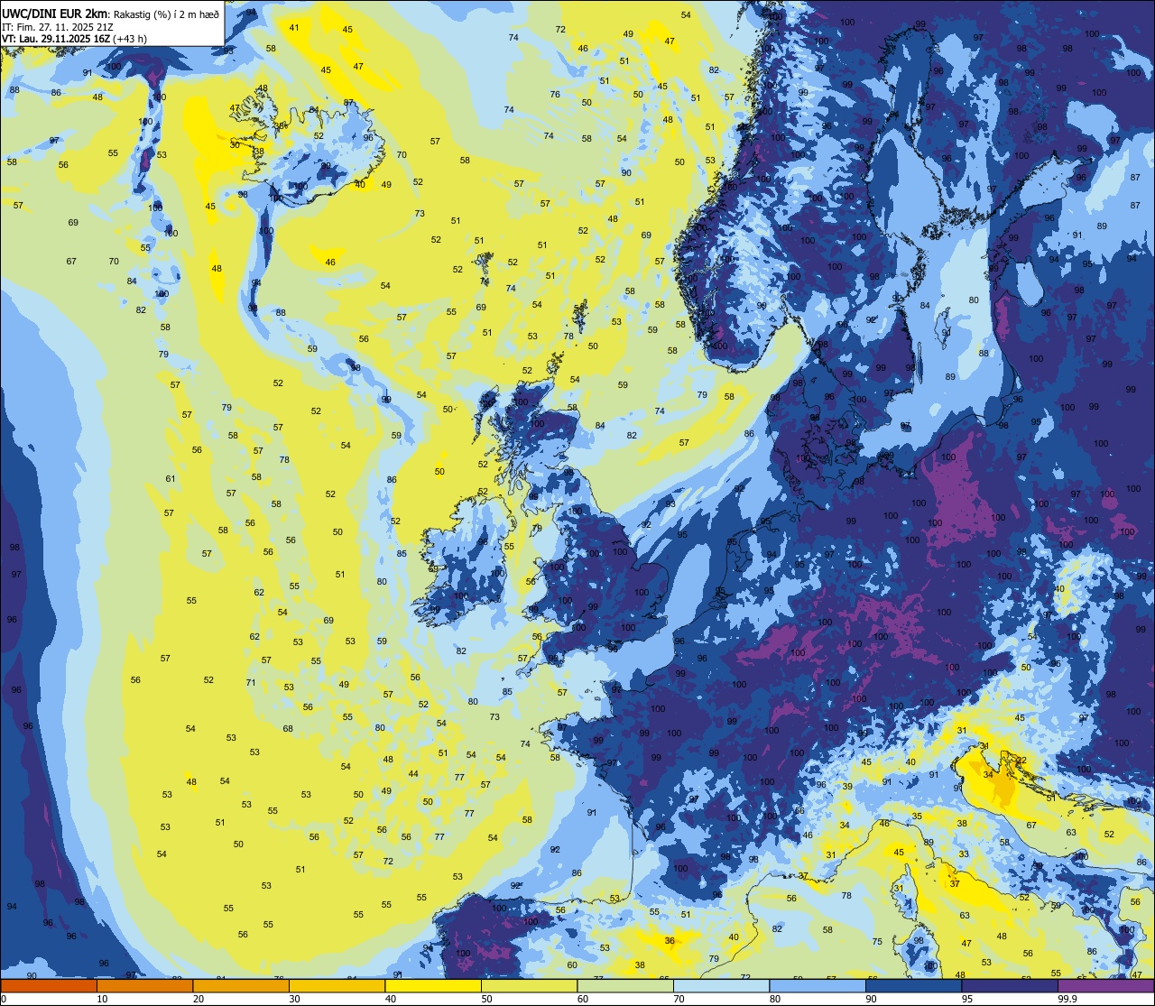Click the legend scale label '50'
1155x1006 pixels.
486,999
